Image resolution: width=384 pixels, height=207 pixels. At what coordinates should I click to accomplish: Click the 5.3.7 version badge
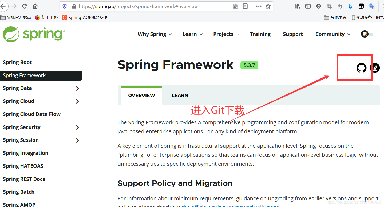(x=249, y=65)
